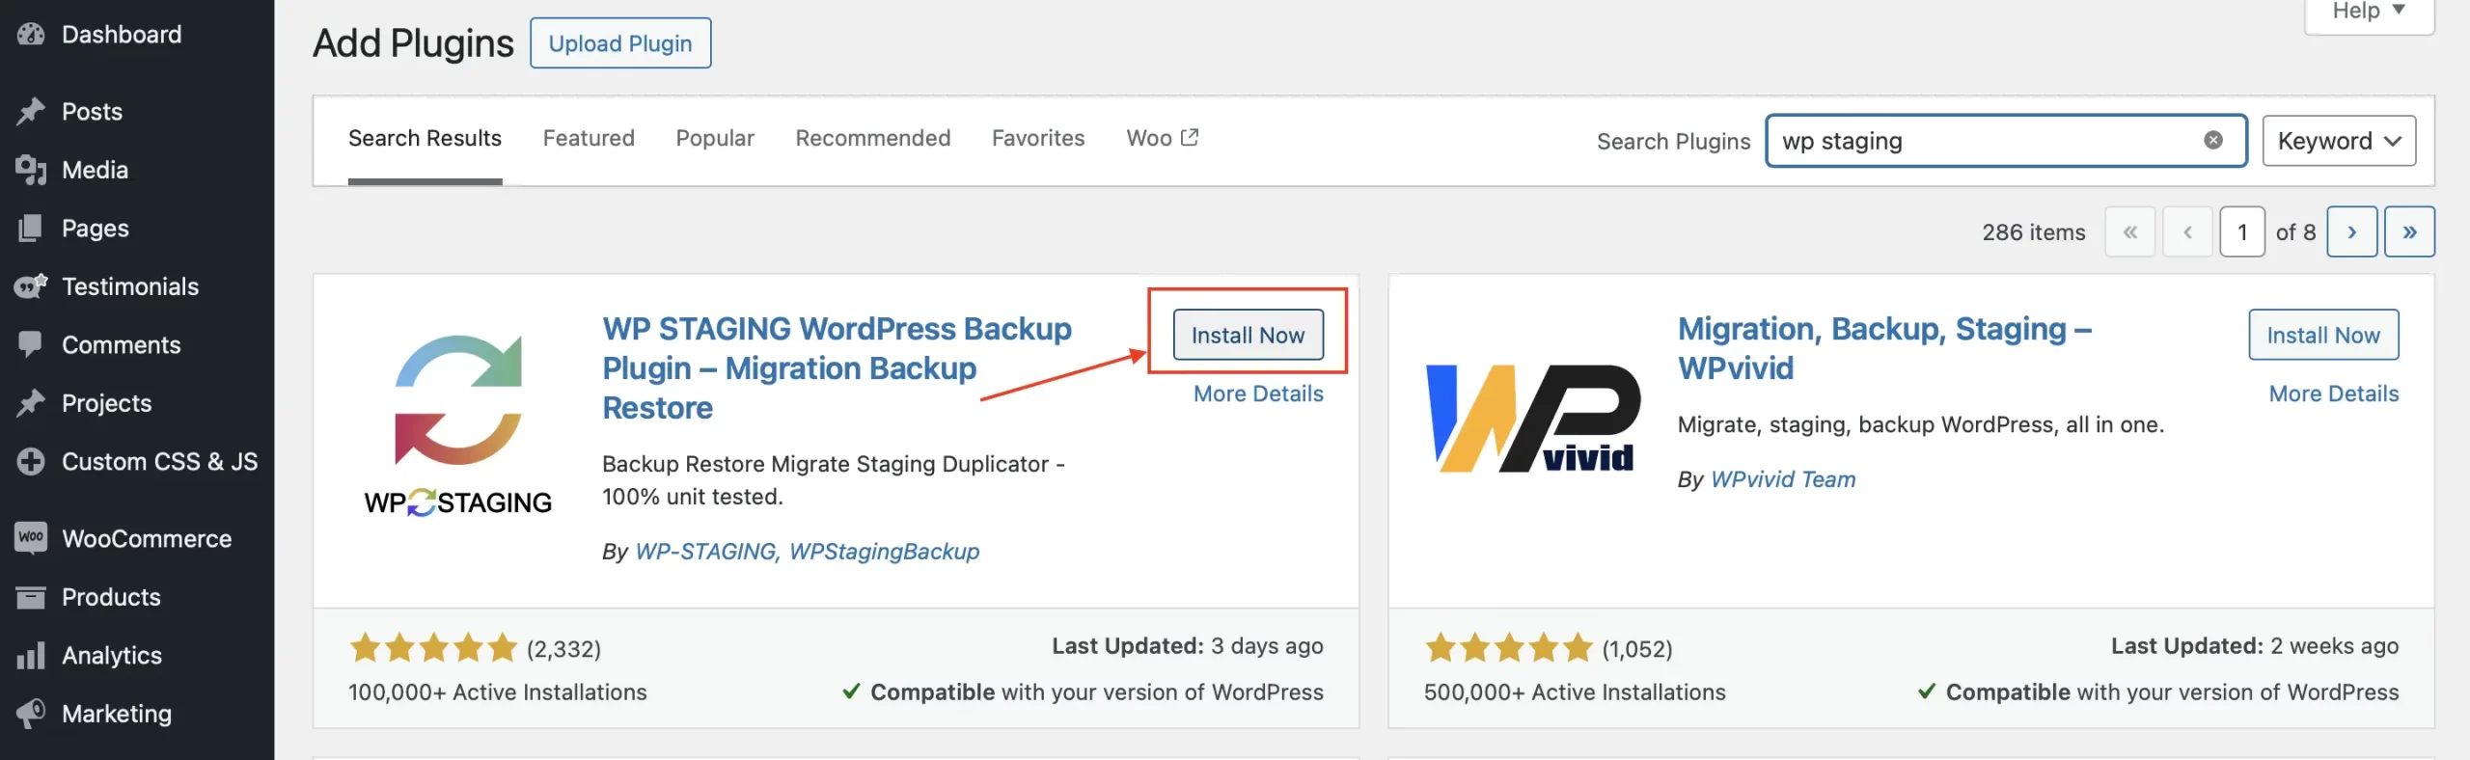Click the Pages sidebar icon
Image resolution: width=2470 pixels, height=760 pixels.
32,228
